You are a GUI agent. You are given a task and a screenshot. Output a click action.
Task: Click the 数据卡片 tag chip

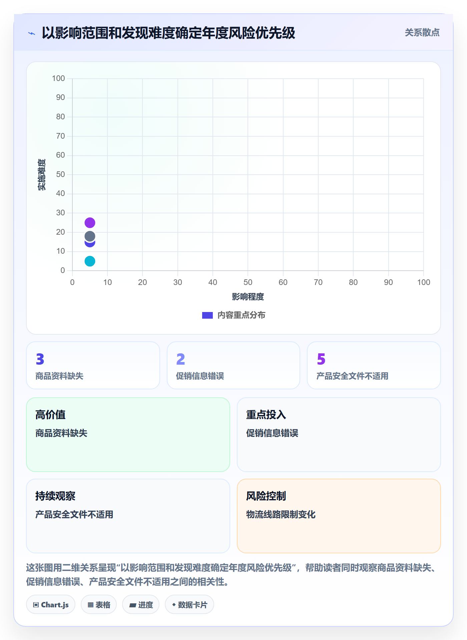click(x=189, y=605)
